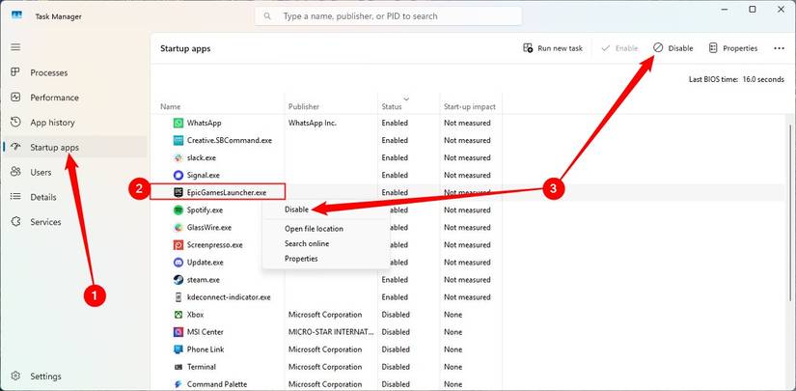The width and height of the screenshot is (796, 391).
Task: Click the Processes sidebar icon
Action: 15,72
